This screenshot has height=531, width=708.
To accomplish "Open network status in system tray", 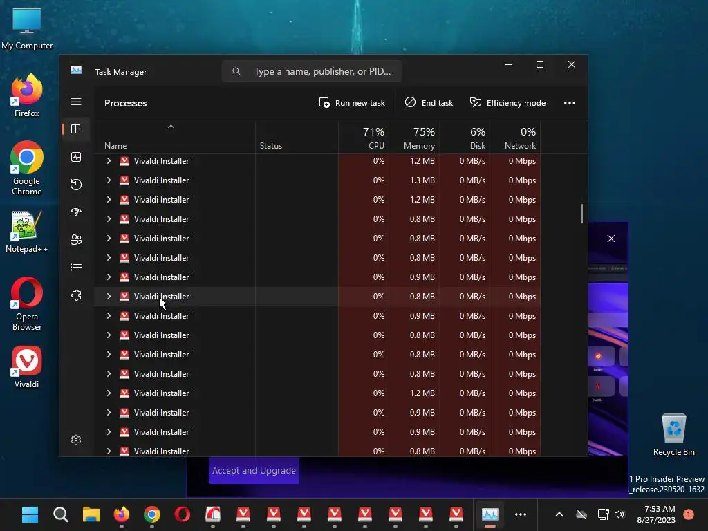I will point(603,514).
